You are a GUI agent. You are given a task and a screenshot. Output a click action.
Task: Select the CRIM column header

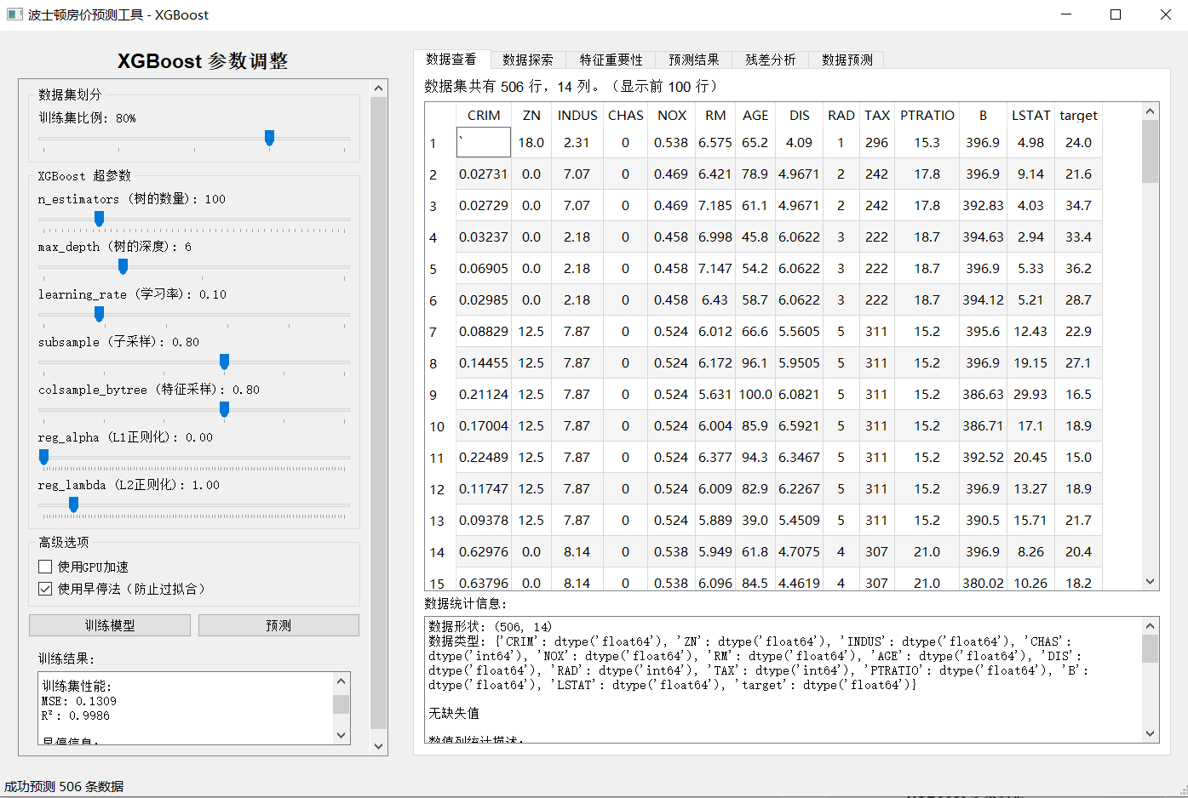click(x=484, y=115)
